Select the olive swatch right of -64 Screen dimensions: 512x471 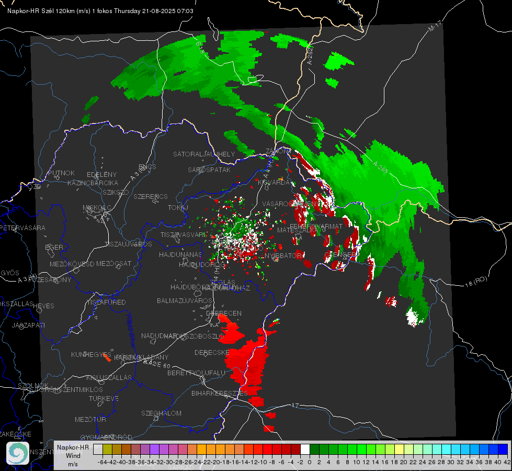pos(107,449)
